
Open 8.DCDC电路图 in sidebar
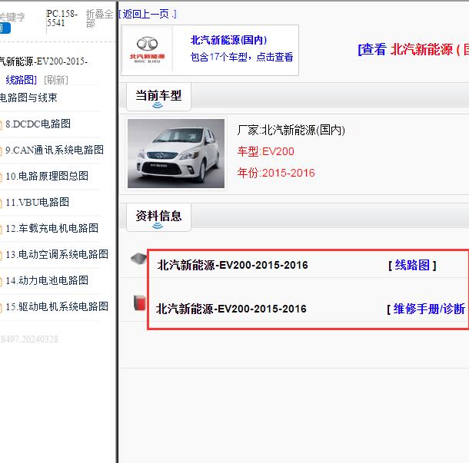tap(38, 124)
